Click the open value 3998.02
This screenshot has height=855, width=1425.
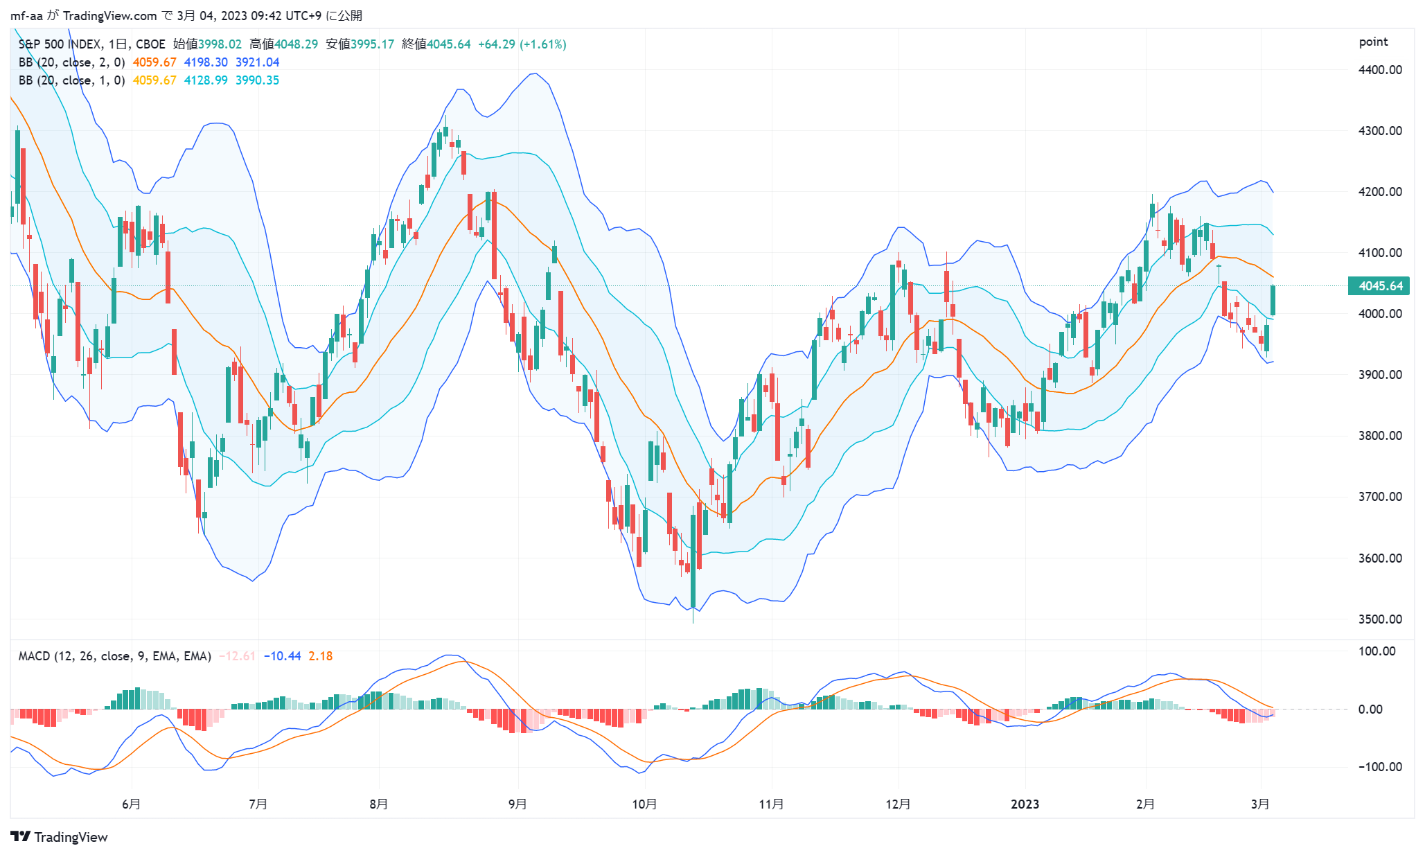(x=220, y=44)
